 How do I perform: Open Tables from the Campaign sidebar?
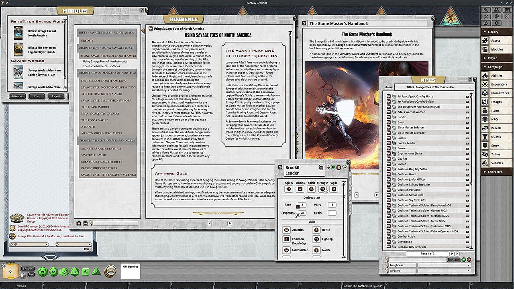(485, 154)
